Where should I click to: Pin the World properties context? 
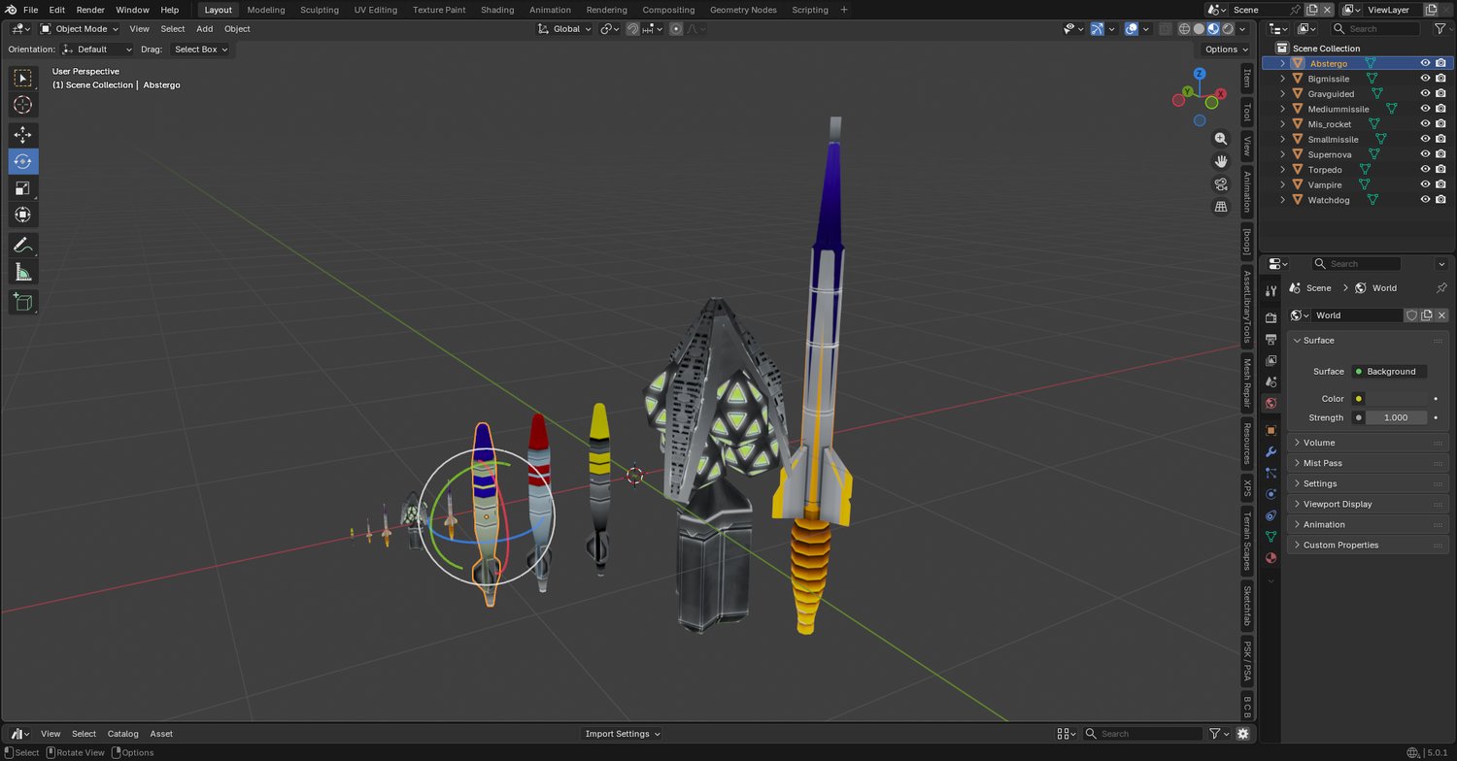tap(1441, 288)
